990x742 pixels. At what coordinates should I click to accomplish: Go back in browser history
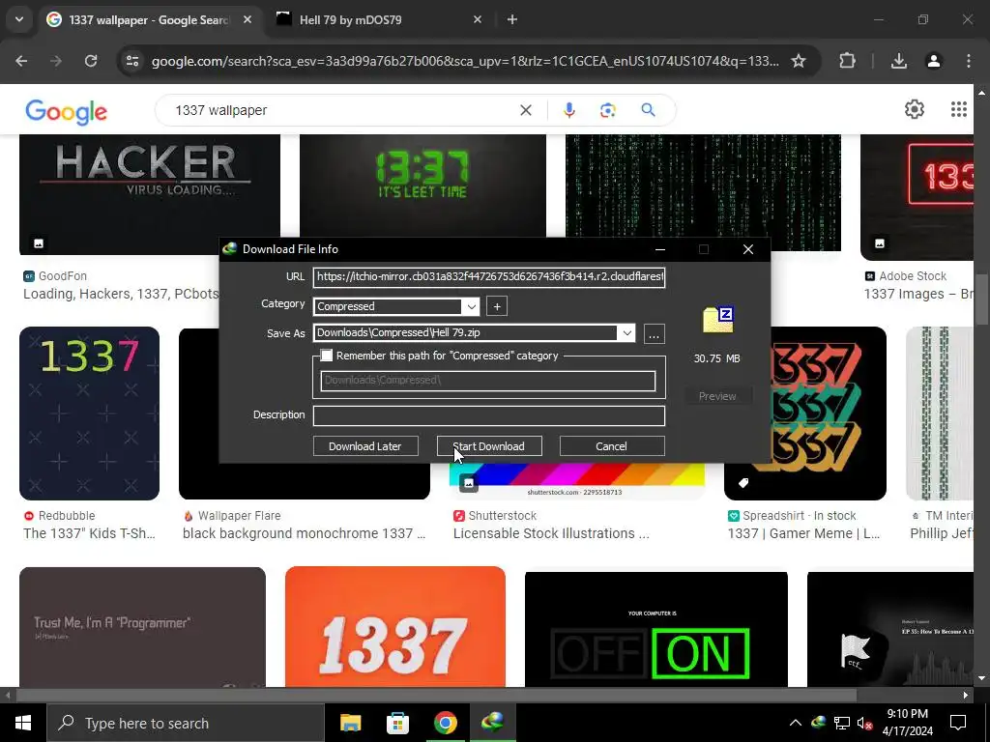[x=21, y=61]
